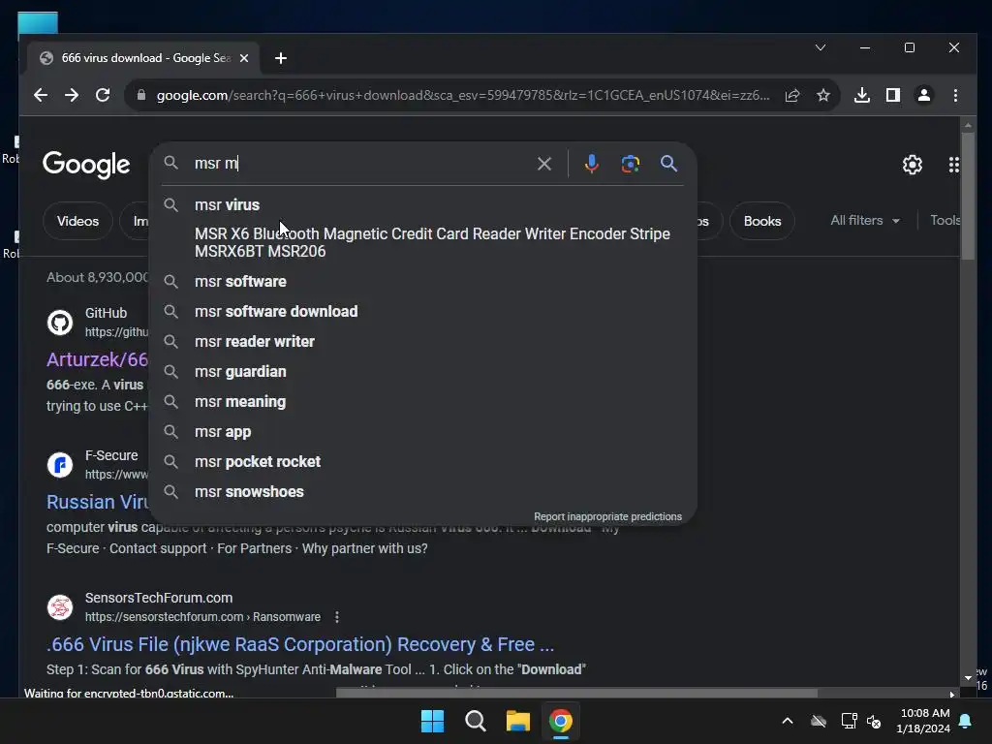Screen dimensions: 992x744
Task: Clear the Google search box text
Action: [544, 164]
